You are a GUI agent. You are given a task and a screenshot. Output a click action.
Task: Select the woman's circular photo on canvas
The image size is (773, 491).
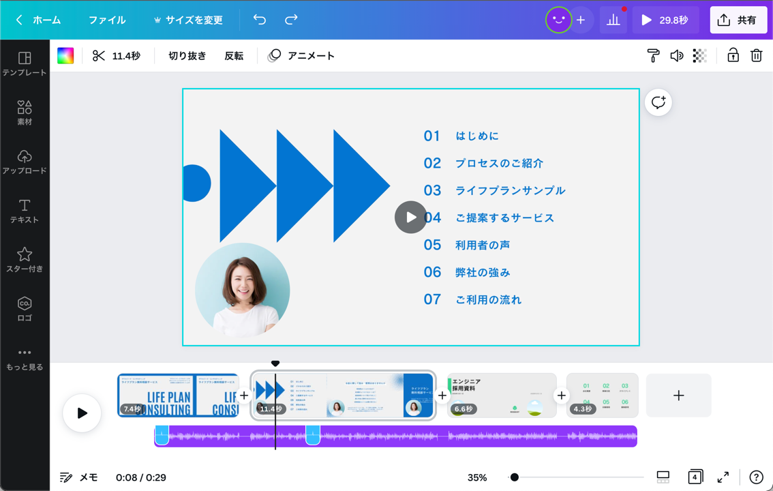pos(242,290)
